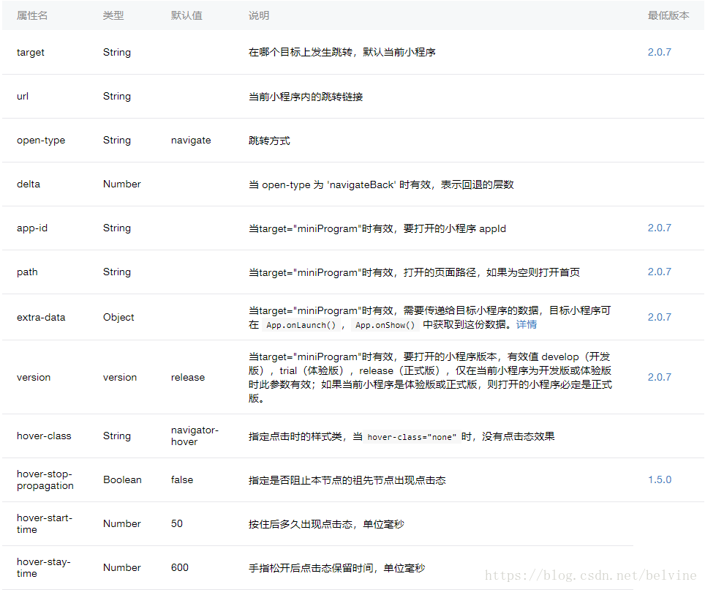Click the release default value

coord(187,378)
